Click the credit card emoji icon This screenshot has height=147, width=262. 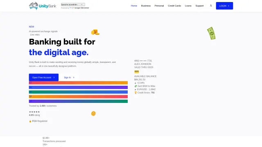point(136,72)
